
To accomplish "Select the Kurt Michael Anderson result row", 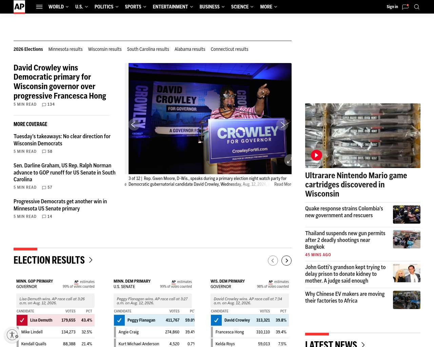I will [154, 343].
